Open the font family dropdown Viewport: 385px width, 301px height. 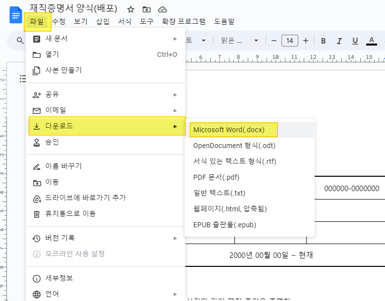pyautogui.click(x=240, y=41)
